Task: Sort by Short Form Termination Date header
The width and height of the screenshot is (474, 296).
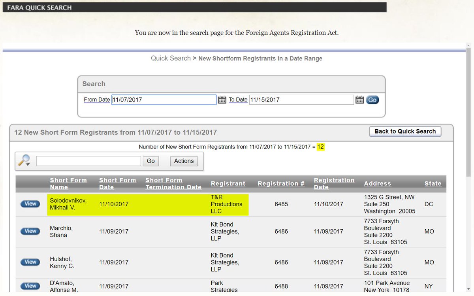Action: tap(173, 183)
